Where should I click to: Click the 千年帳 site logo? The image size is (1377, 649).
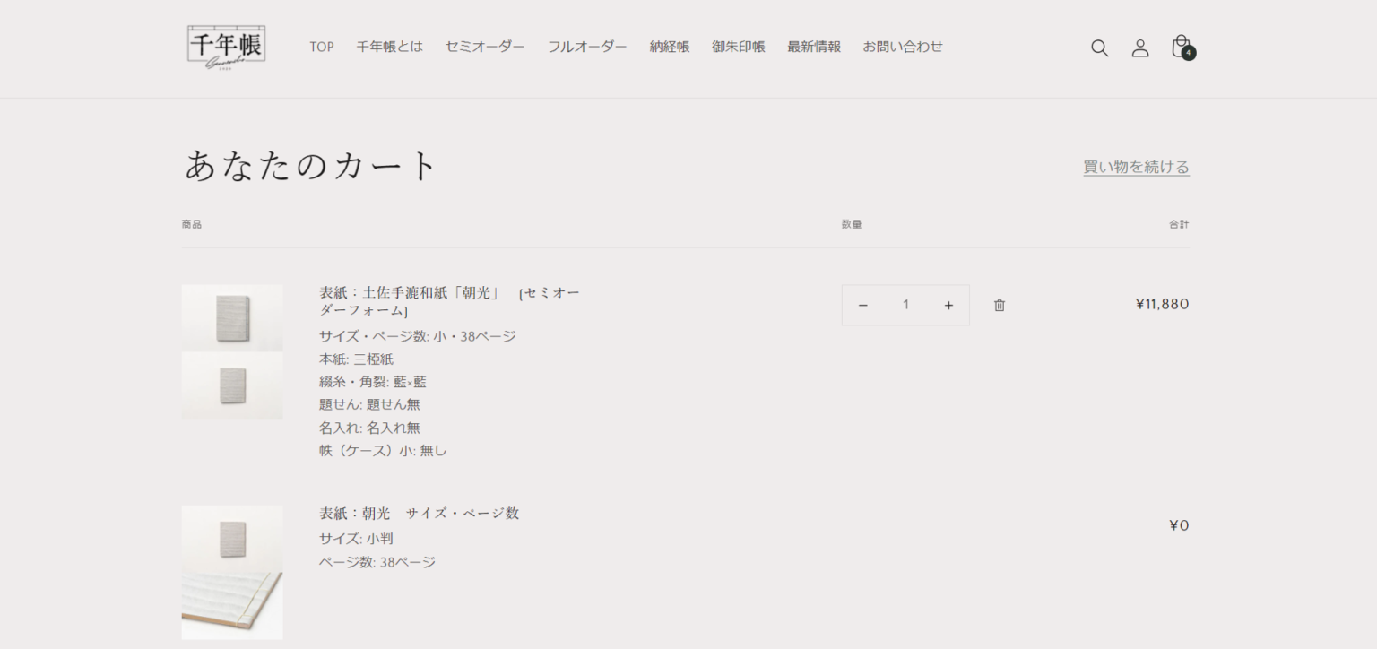coord(226,47)
